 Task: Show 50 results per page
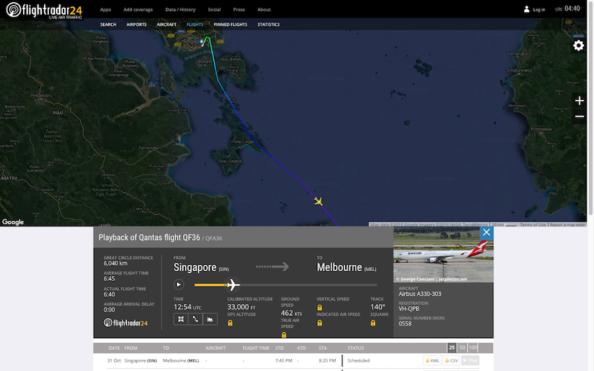(462, 347)
